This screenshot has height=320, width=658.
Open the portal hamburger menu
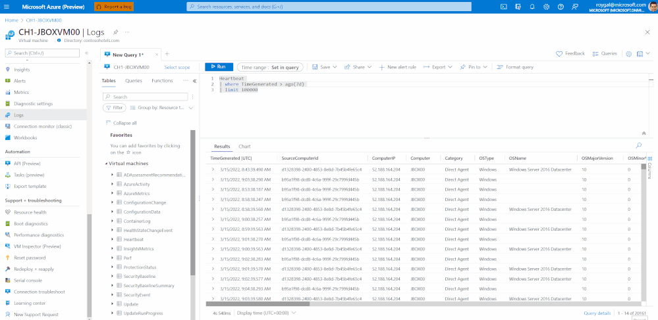pos(7,7)
